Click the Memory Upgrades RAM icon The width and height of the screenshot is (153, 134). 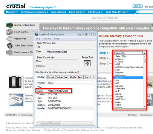coord(10,25)
